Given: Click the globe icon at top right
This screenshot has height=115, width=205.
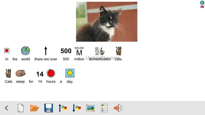Looking at the screenshot, I should (x=202, y=3).
